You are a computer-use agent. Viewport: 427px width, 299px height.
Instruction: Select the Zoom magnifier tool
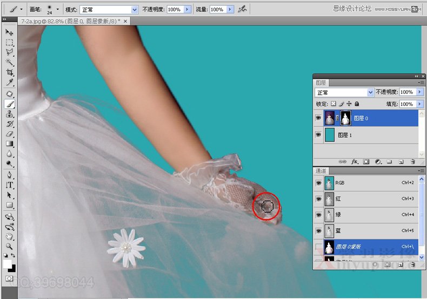(x=10, y=246)
